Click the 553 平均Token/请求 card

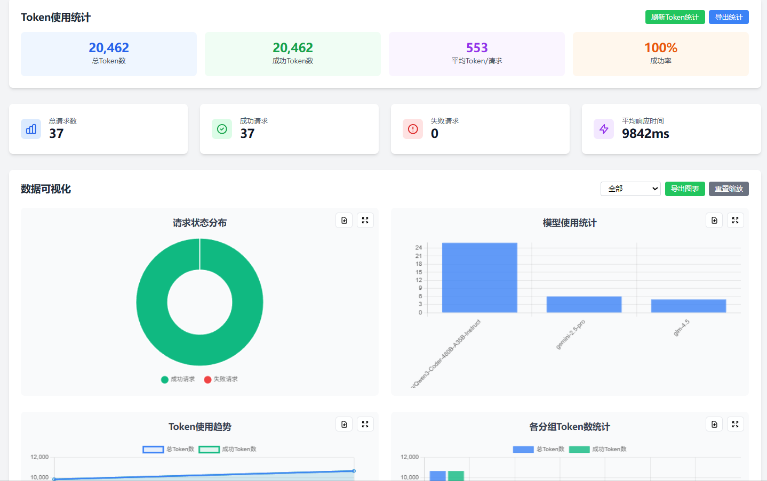pos(477,54)
